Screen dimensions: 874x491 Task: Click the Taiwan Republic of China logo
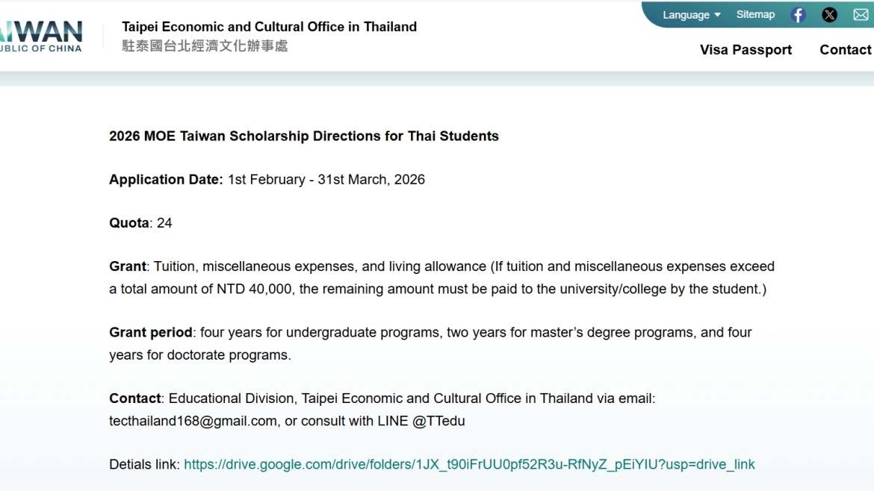pyautogui.click(x=41, y=34)
